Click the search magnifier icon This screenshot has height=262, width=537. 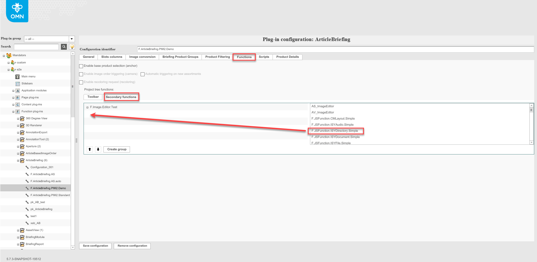click(64, 47)
